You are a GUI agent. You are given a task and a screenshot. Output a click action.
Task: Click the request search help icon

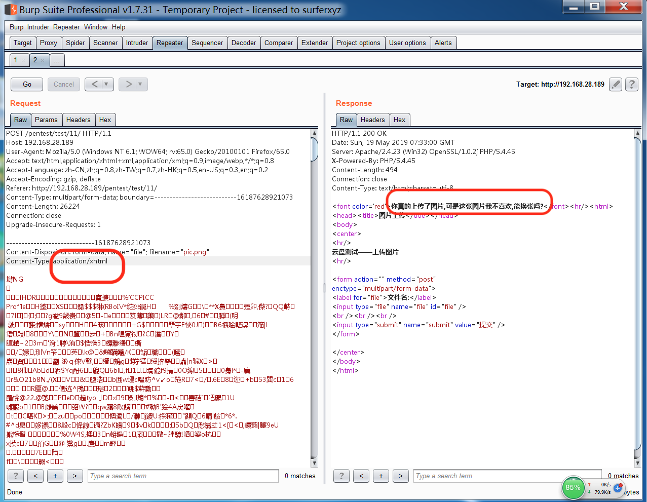coord(16,476)
